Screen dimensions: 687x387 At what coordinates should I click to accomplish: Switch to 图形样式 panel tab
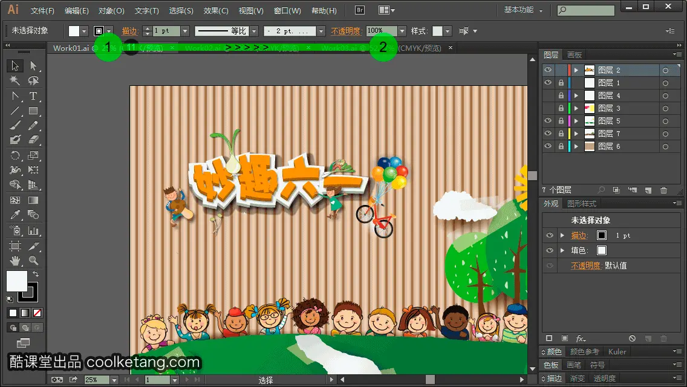click(582, 204)
